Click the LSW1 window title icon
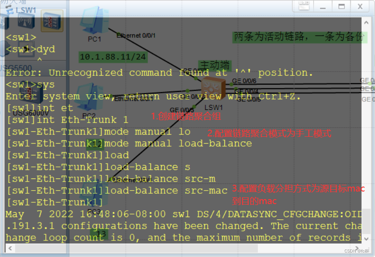 click(x=9, y=10)
